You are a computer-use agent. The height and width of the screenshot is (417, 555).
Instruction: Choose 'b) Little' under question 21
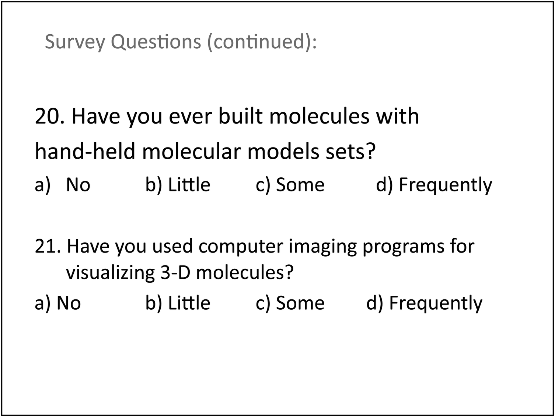click(178, 303)
